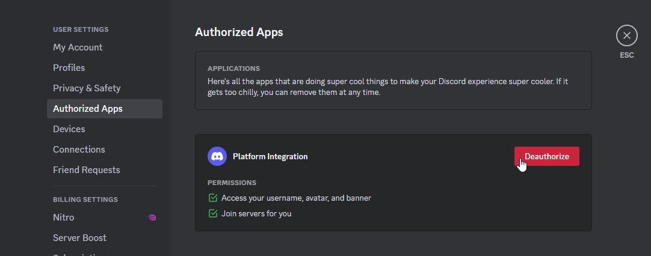The image size is (651, 256).
Task: Click the Platform Integration app name
Action: coord(270,156)
